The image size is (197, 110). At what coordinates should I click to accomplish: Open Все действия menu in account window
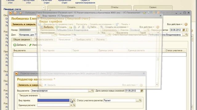point(175,24)
